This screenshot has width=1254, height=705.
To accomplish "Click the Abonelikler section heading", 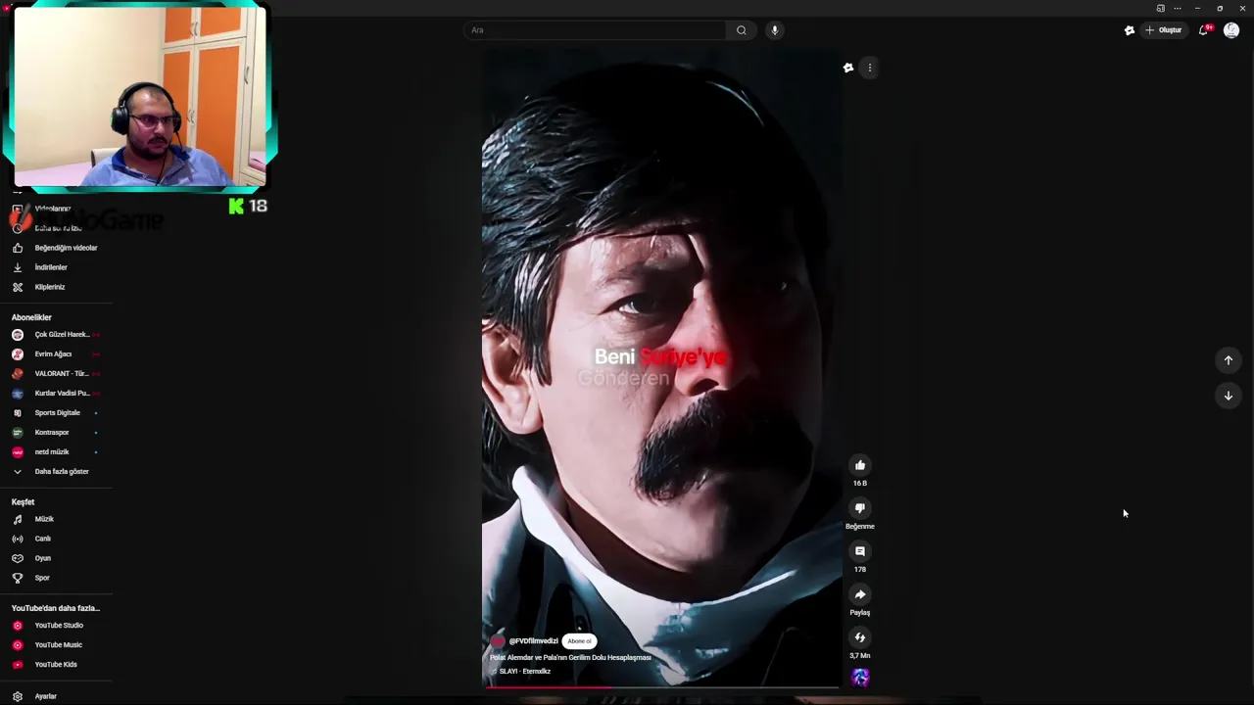I will (x=31, y=317).
